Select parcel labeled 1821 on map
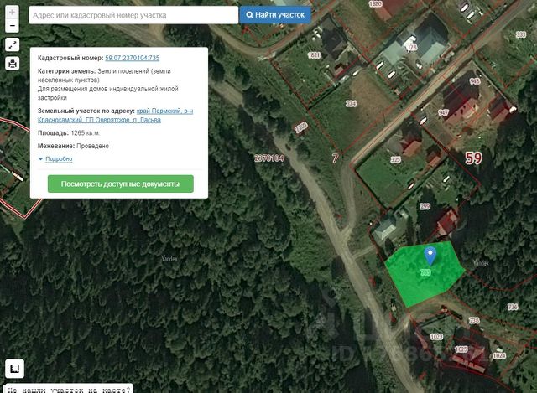 pyautogui.click(x=314, y=55)
